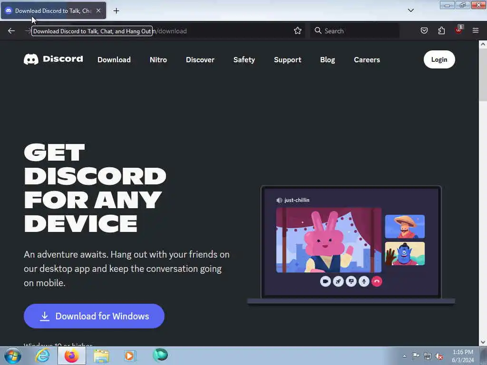Click the speaker icon beside just-chillin
Viewport: 487px width, 365px height.
[279, 200]
